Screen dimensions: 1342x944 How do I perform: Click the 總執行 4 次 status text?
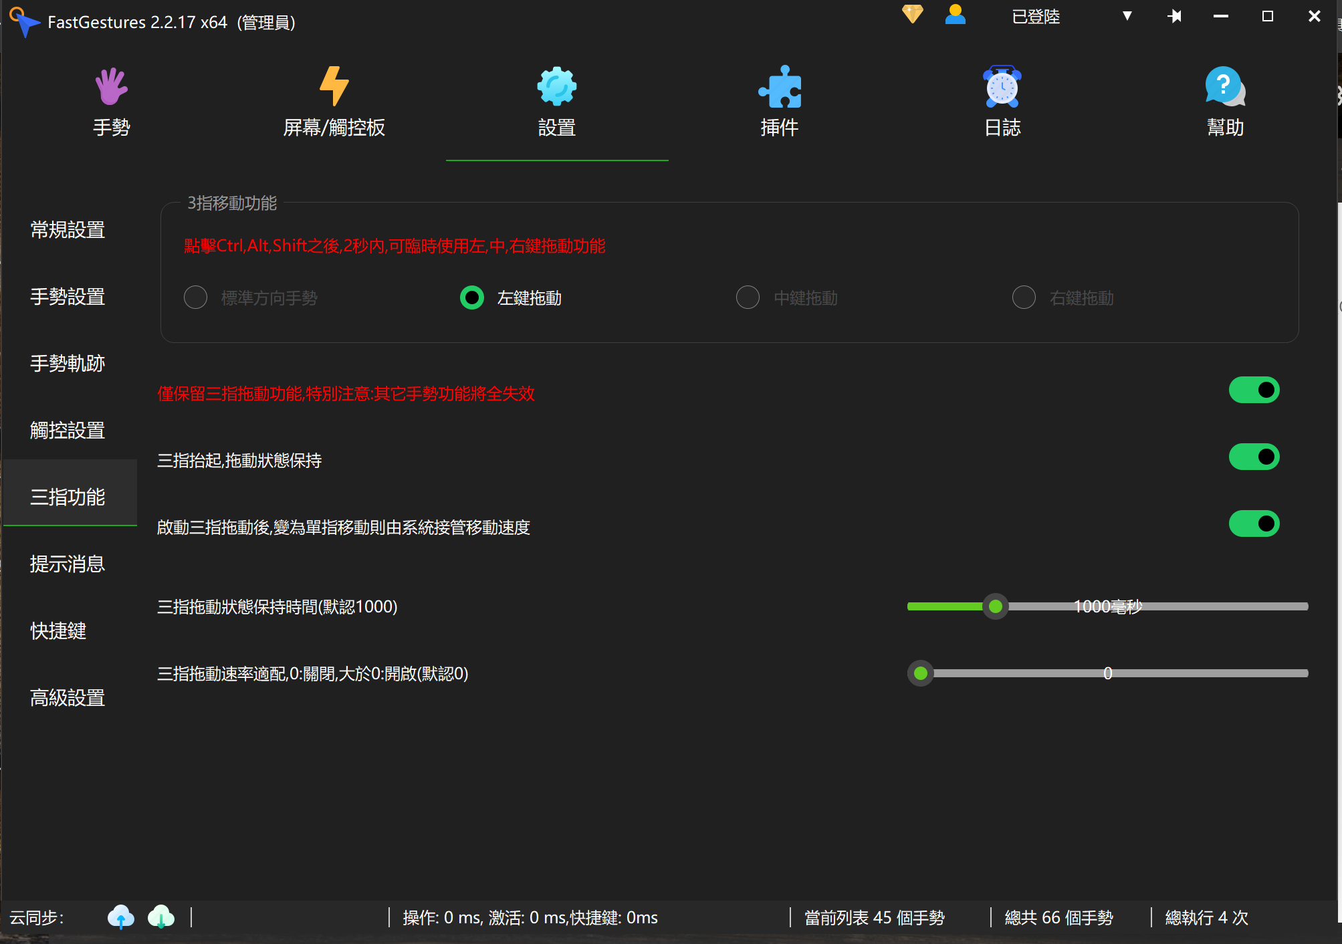tap(1207, 918)
